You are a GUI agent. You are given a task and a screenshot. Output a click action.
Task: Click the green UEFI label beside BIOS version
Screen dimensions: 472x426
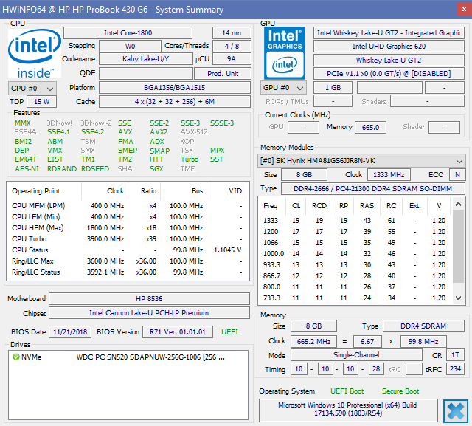(229, 332)
